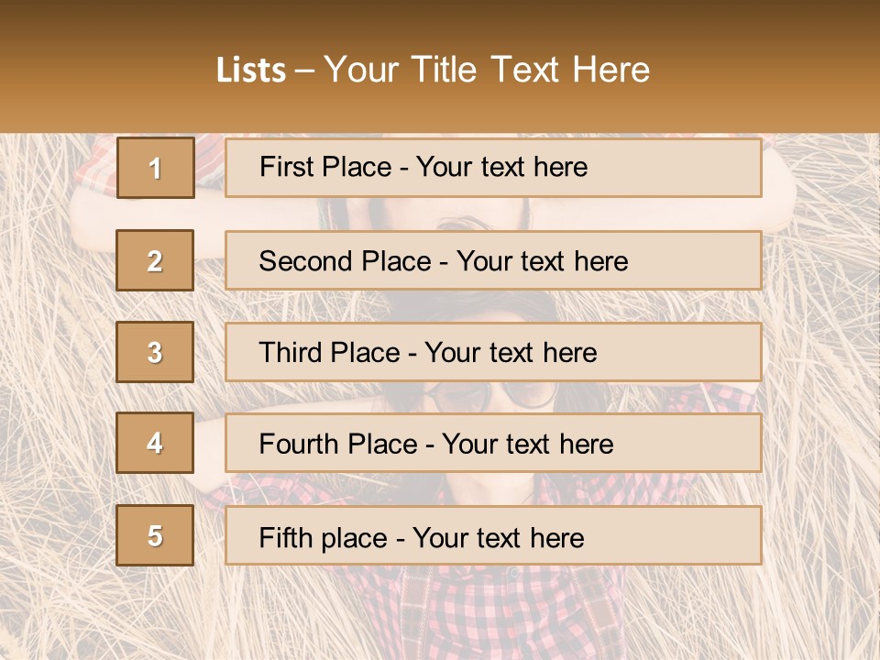
Task: Select the number 2 list marker
Action: 155,260
